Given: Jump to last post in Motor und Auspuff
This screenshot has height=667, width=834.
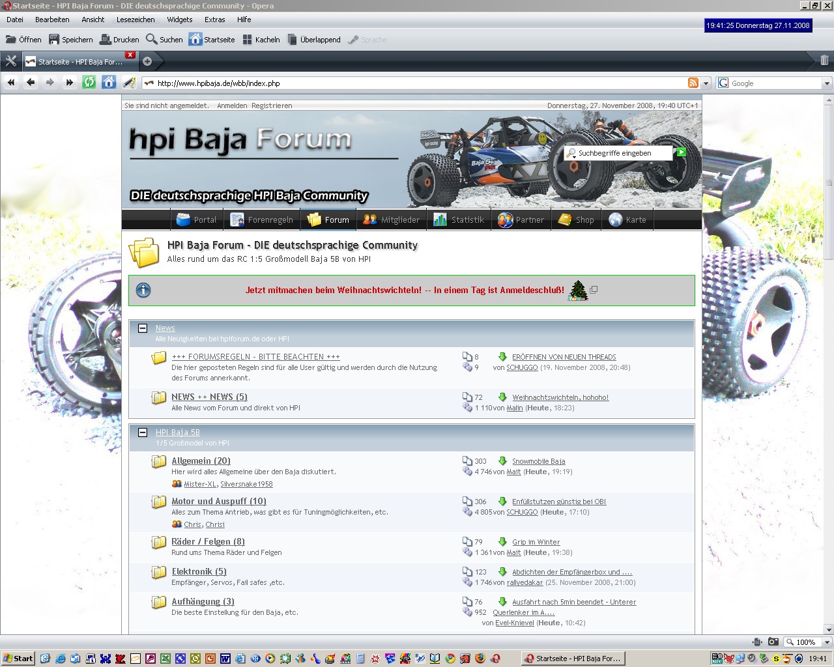Looking at the screenshot, I should [502, 502].
